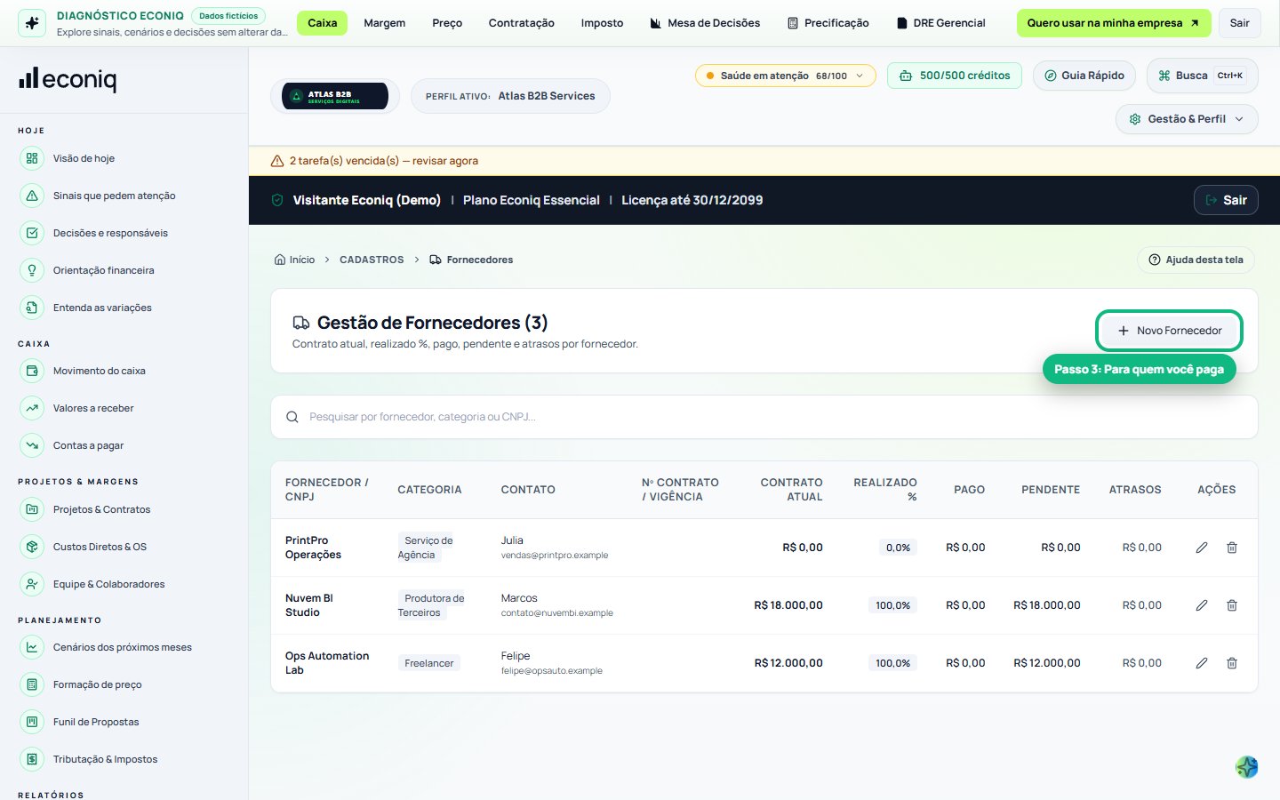The height and width of the screenshot is (800, 1280).
Task: Click Projetos & Contratos folder icon
Action: (x=32, y=509)
